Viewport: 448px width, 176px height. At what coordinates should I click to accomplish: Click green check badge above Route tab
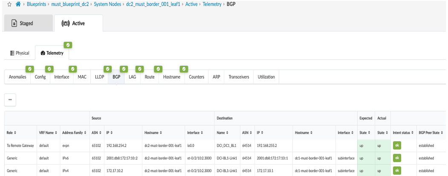158,68
